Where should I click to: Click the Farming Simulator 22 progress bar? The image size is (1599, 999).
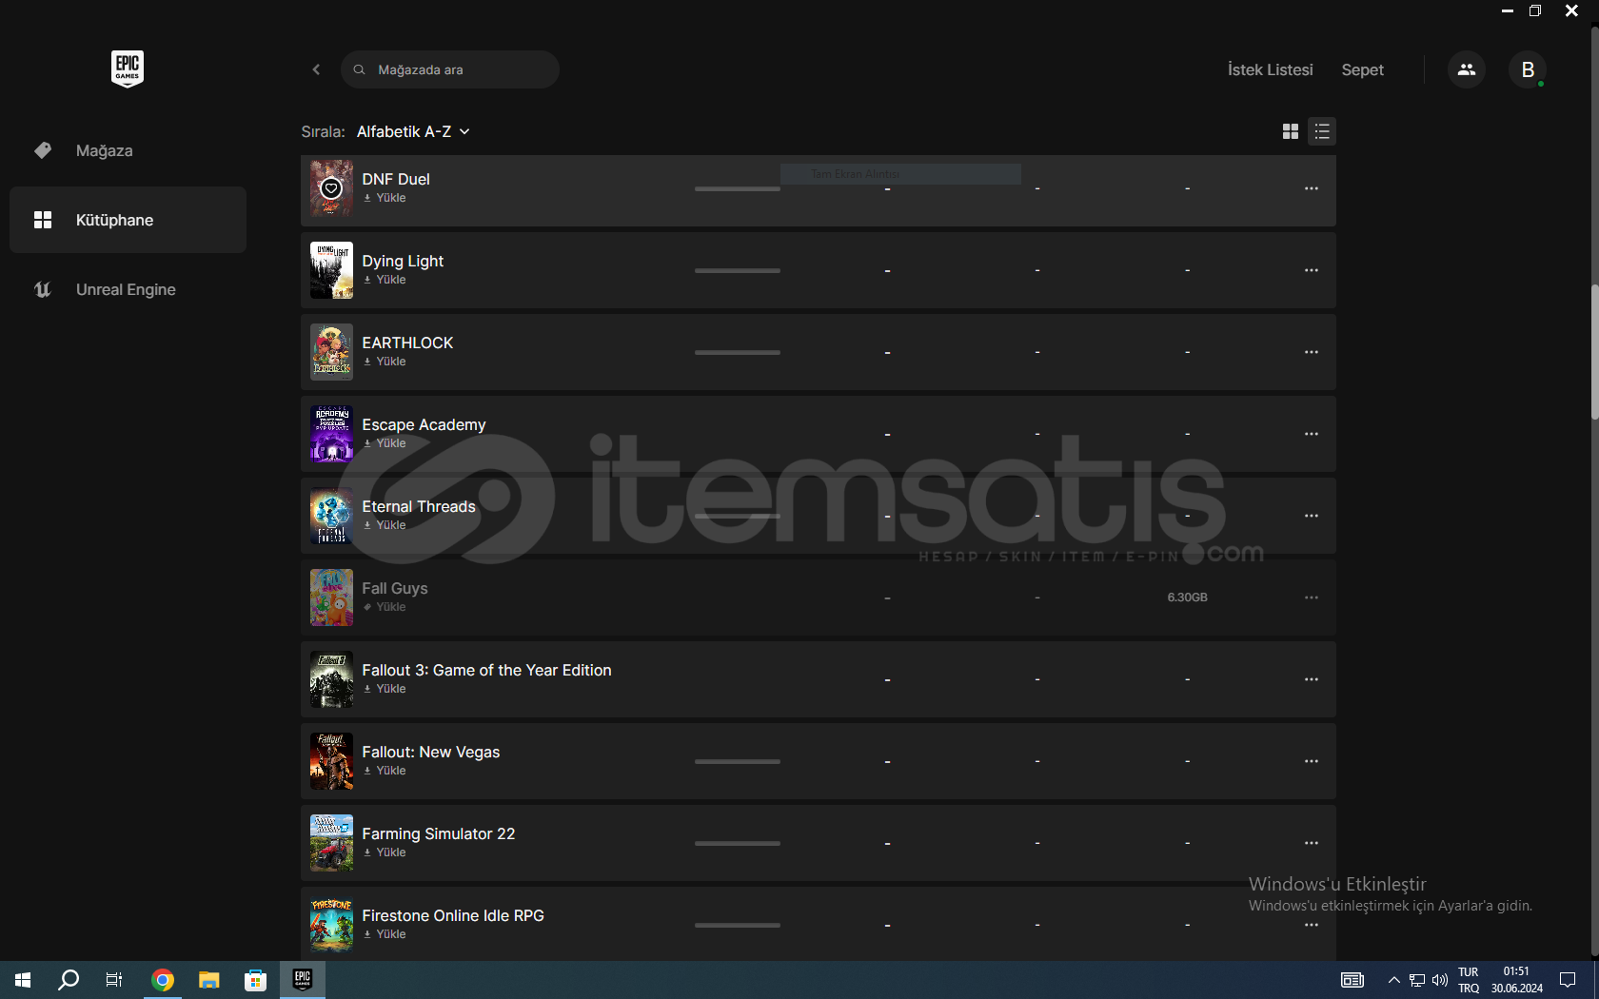[x=737, y=843]
